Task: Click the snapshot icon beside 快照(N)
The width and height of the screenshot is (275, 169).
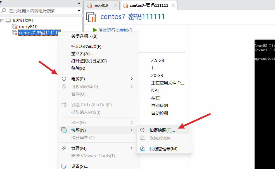Action: point(64,130)
